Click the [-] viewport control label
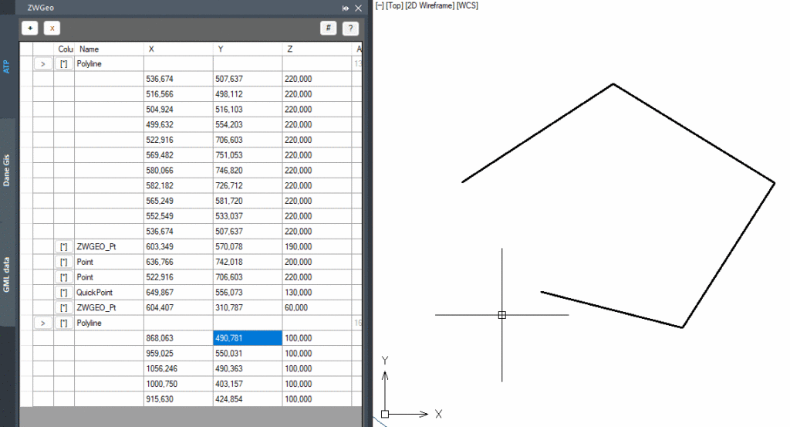This screenshot has height=427, width=790. (380, 5)
